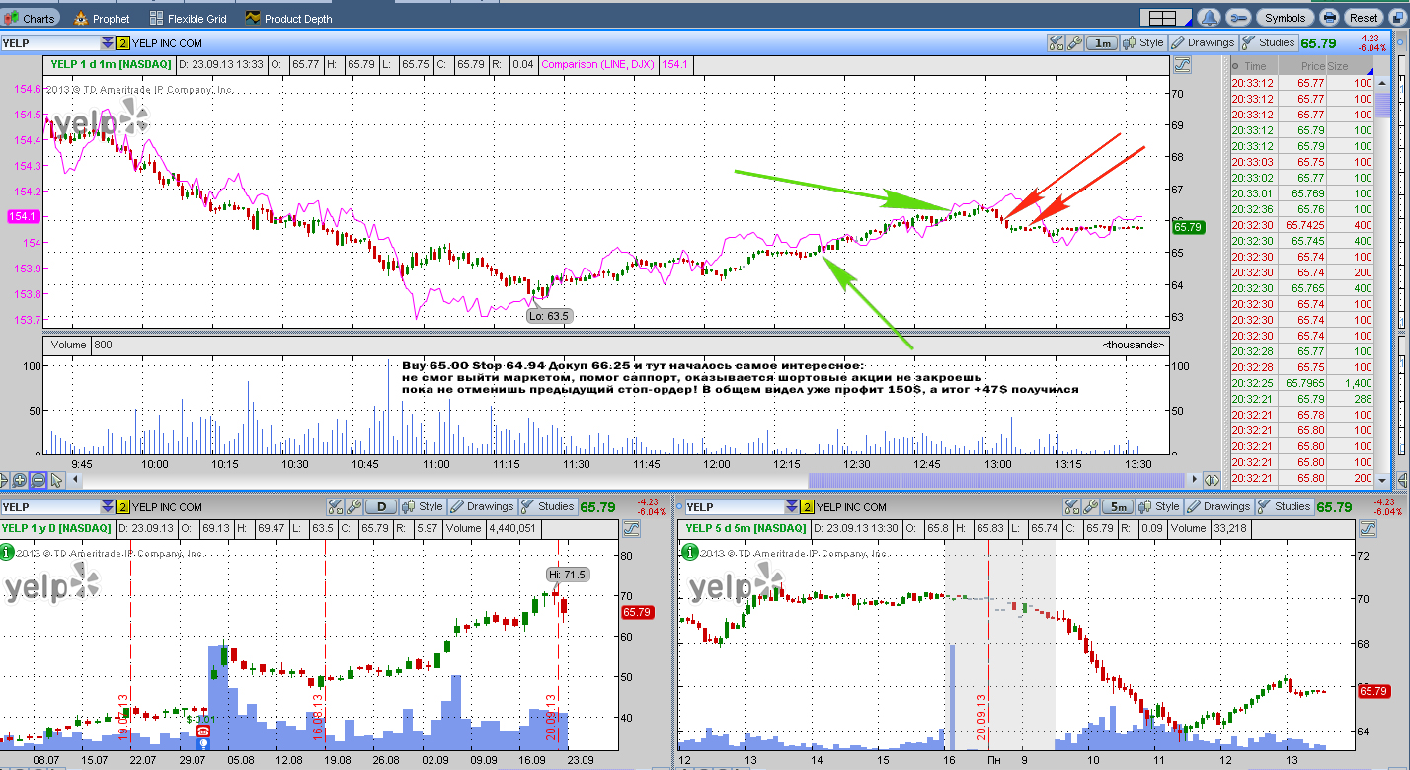The width and height of the screenshot is (1410, 770).
Task: Open Style menu in daily chart
Action: [423, 506]
